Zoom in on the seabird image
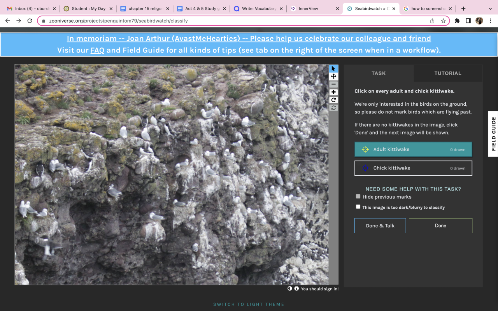Image resolution: width=498 pixels, height=311 pixels. (x=333, y=92)
